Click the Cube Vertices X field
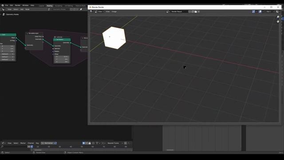Image resolution: width=284 pixels, height=160 pixels. 7,54
